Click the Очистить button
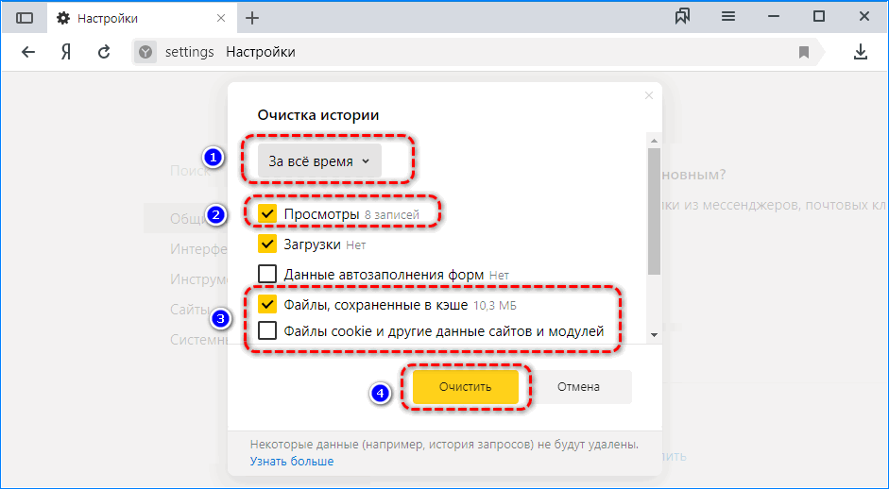The image size is (889, 489). 466,387
